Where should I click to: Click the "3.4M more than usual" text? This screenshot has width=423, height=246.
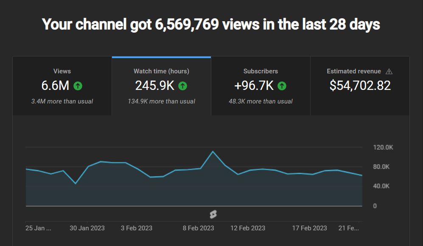[x=62, y=101]
